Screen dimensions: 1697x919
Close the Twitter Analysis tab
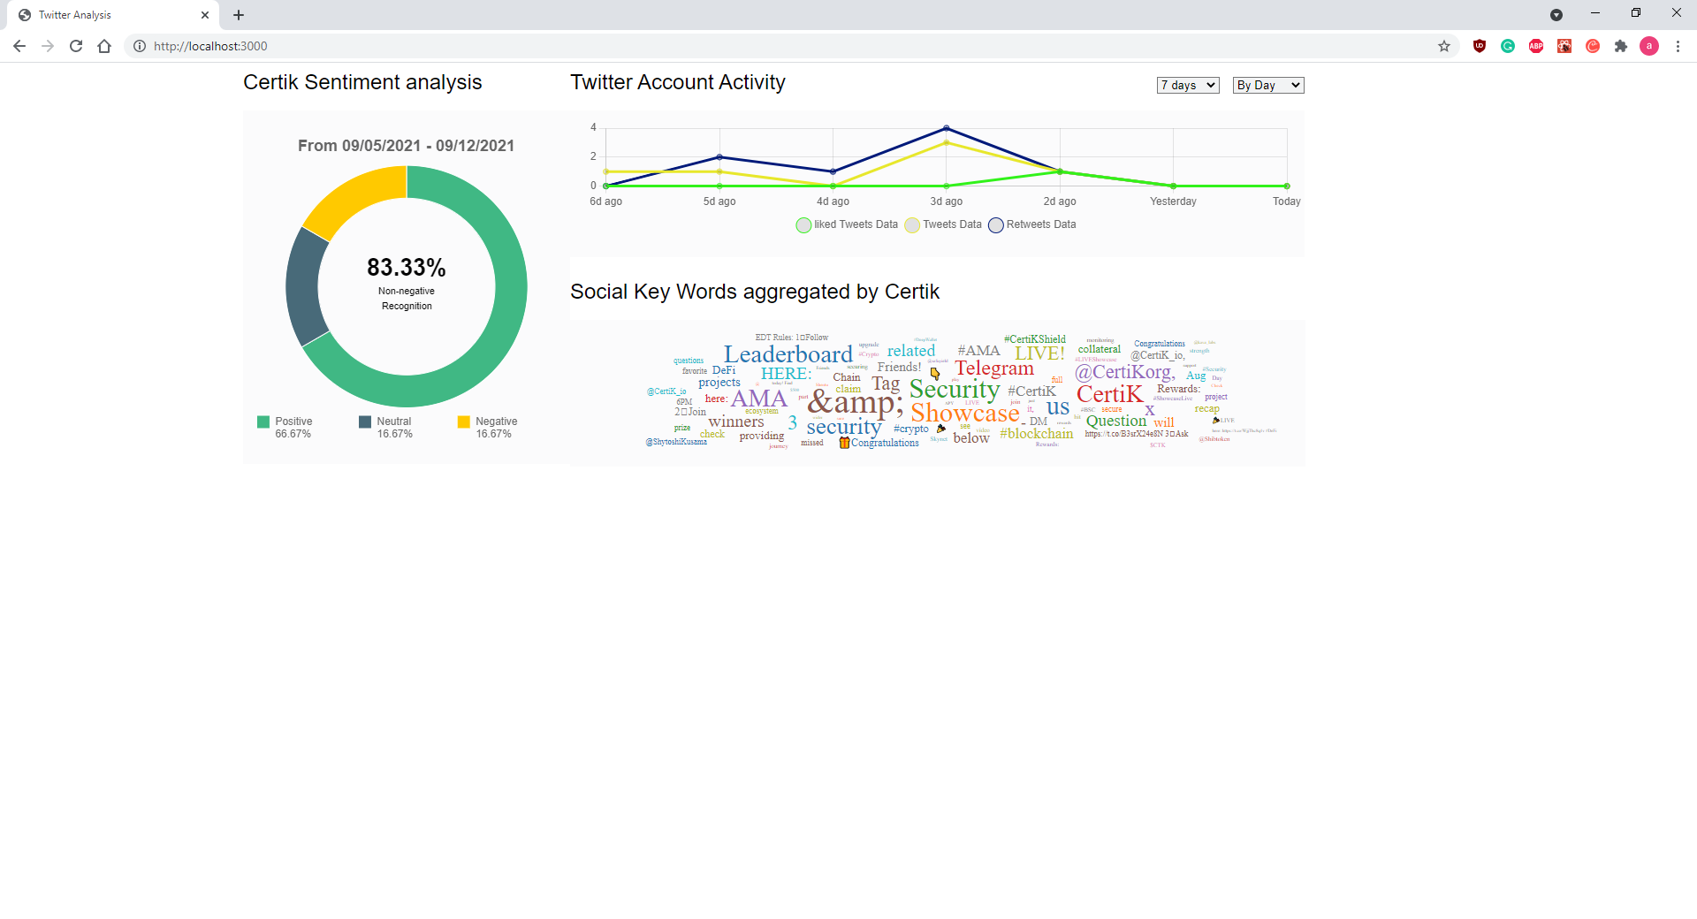pos(205,15)
